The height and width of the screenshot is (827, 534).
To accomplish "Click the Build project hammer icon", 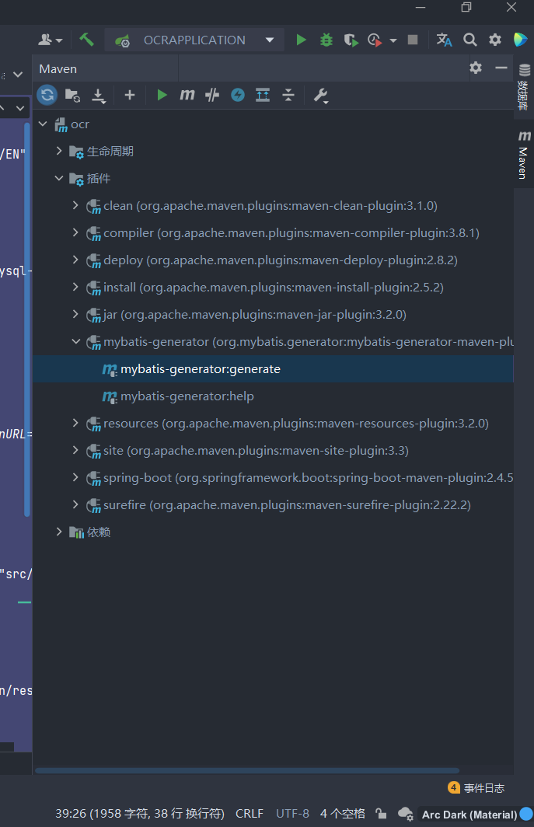I will (x=87, y=40).
